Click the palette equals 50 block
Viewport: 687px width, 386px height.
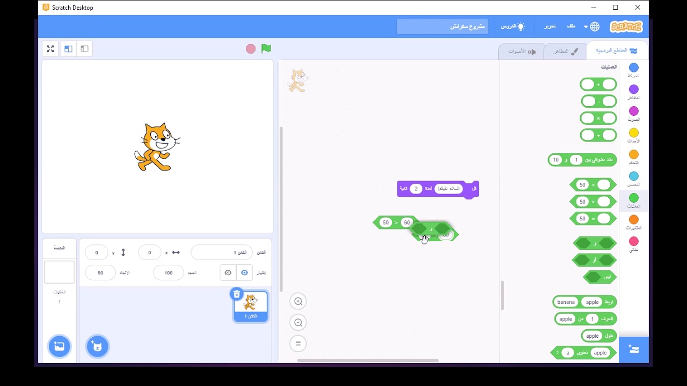(x=593, y=219)
